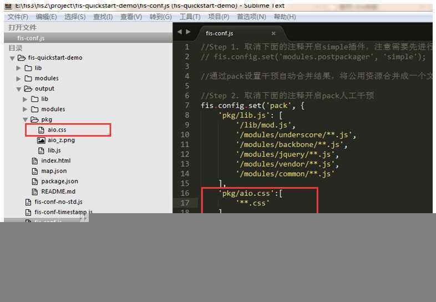Open the 查找(I) menu
436x302 pixels.
(103, 17)
